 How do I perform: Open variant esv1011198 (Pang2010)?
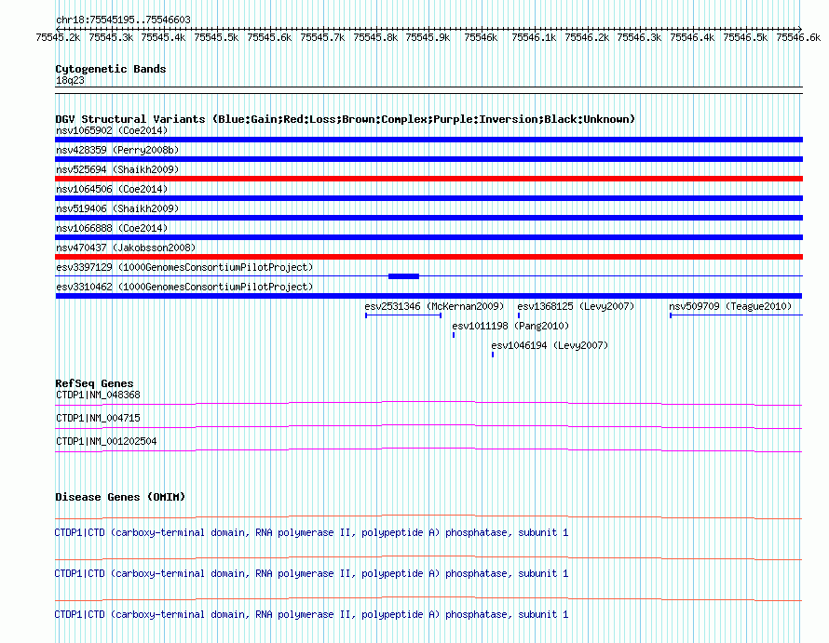tap(510, 326)
